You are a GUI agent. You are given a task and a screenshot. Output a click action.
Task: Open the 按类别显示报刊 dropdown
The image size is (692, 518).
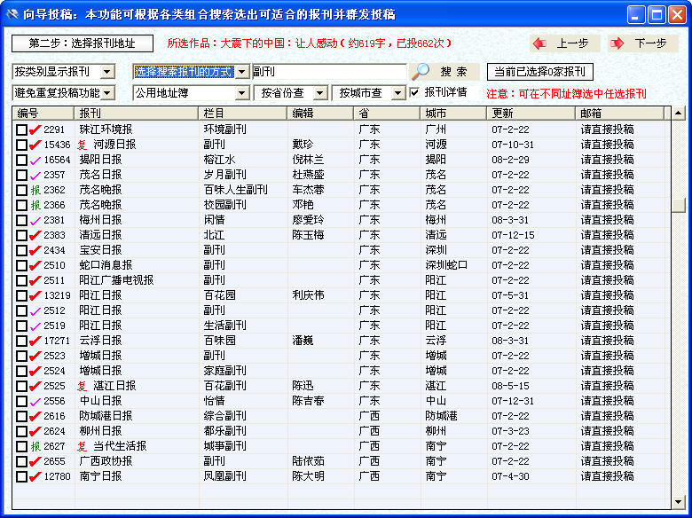pyautogui.click(x=106, y=72)
